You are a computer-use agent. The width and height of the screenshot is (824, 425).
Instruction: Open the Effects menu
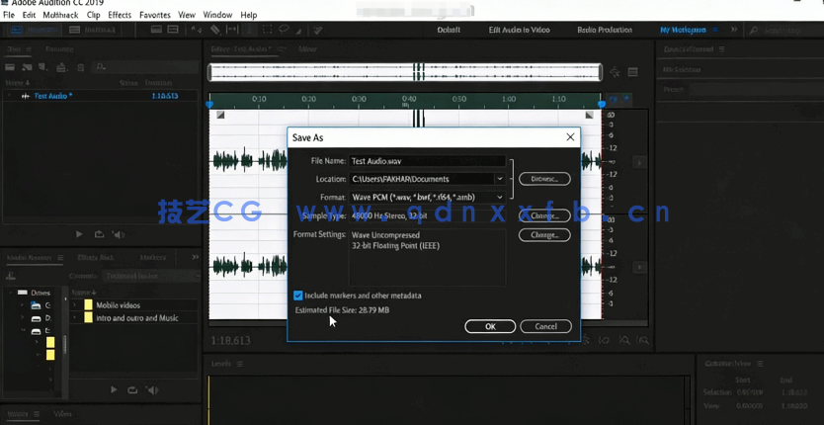(x=120, y=16)
